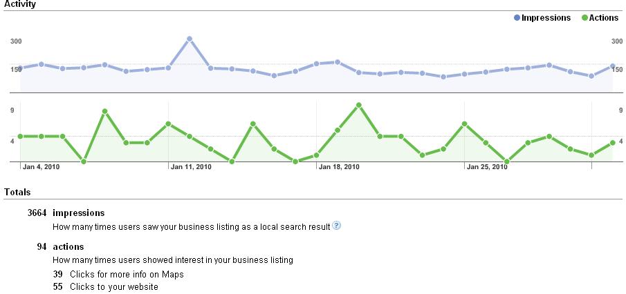Toggle the Impressions legend label

point(546,18)
